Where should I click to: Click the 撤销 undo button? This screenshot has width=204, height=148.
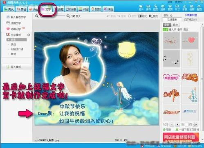pyautogui.click(x=111, y=16)
